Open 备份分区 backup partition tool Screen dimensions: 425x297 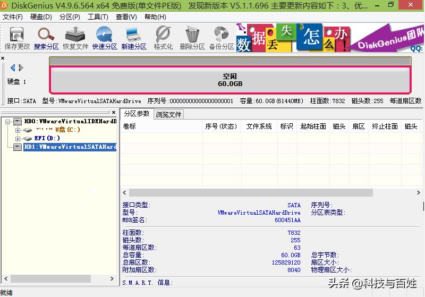[x=222, y=38]
